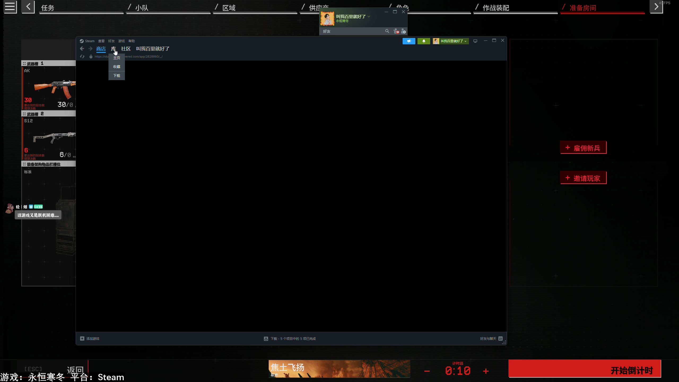This screenshot has height=382, width=679.
Task: Search friends with magnifier icon
Action: coord(387,31)
